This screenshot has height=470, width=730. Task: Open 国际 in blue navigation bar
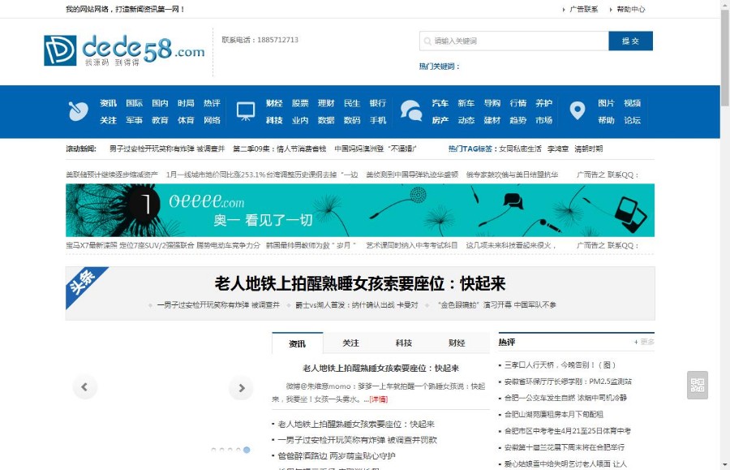tap(134, 103)
